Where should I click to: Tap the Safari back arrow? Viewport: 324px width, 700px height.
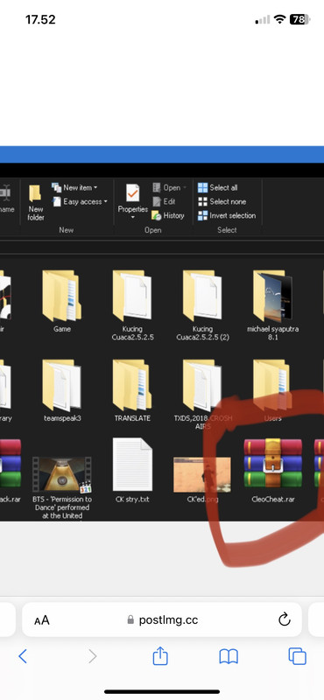click(23, 656)
